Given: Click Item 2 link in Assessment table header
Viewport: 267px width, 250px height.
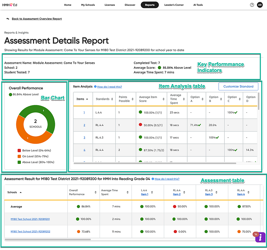Looking at the screenshot, I should (177, 194).
